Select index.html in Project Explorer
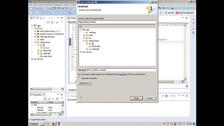 (x=47, y=56)
